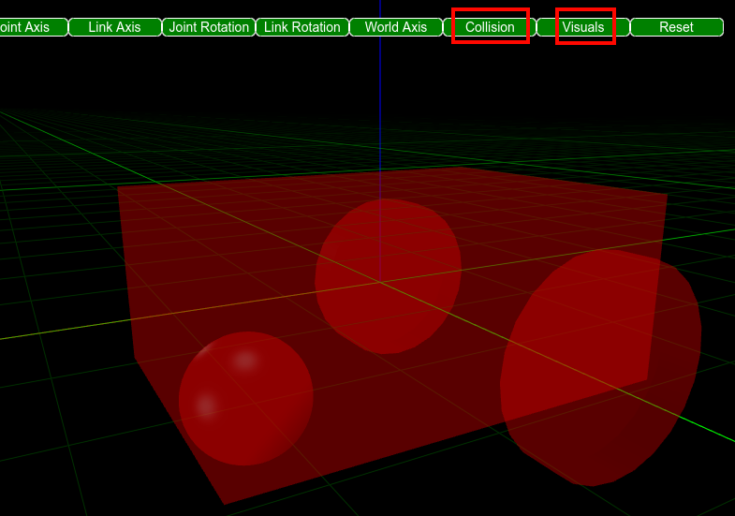
Task: Click the top-right corner of red box
Action: 666,196
